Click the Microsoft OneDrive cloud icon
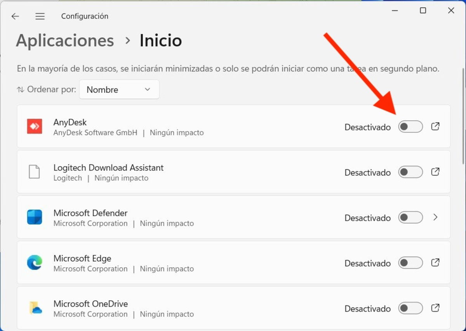Image resolution: width=466 pixels, height=331 pixels. [x=35, y=308]
